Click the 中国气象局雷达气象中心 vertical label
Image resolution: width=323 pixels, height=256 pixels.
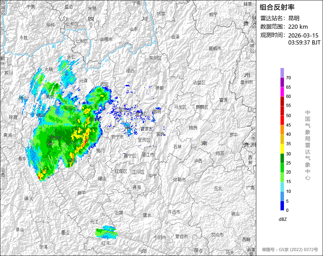point(308,145)
